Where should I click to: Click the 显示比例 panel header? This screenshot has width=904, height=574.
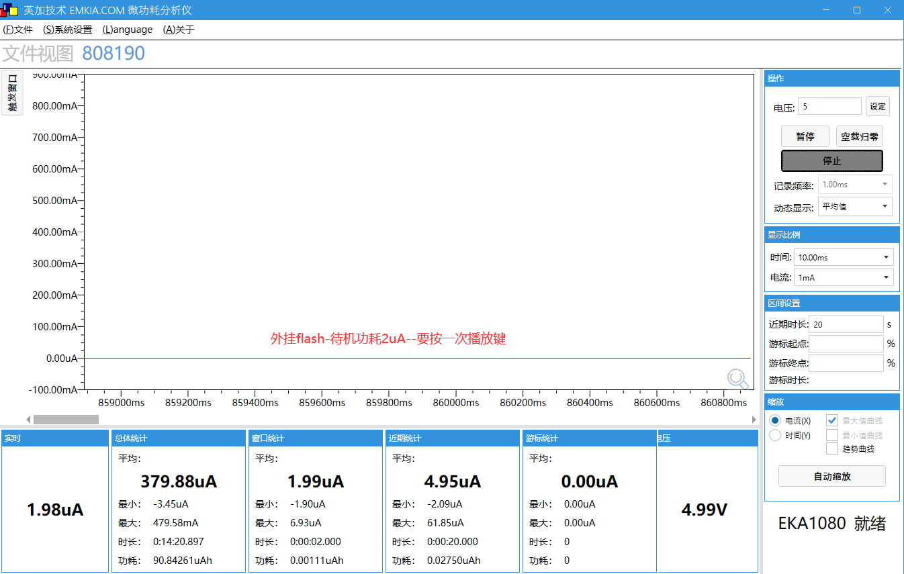832,235
